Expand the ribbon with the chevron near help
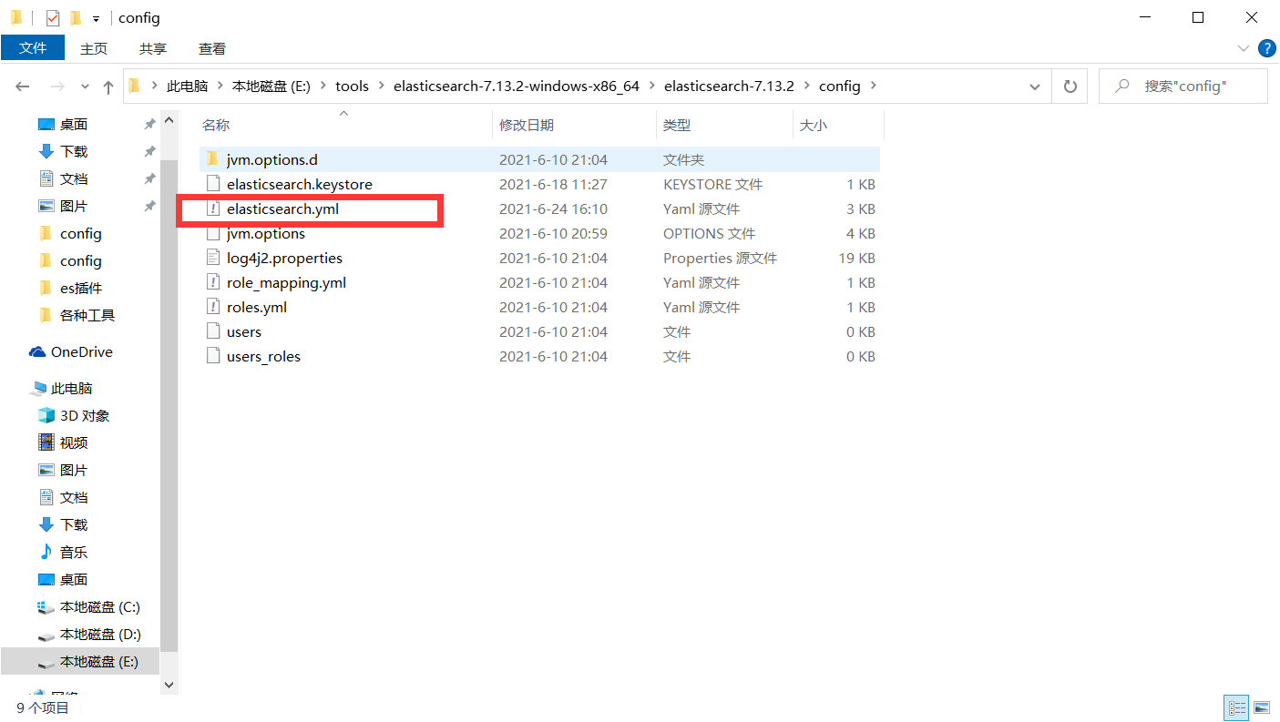The height and width of the screenshot is (722, 1280). click(1243, 48)
